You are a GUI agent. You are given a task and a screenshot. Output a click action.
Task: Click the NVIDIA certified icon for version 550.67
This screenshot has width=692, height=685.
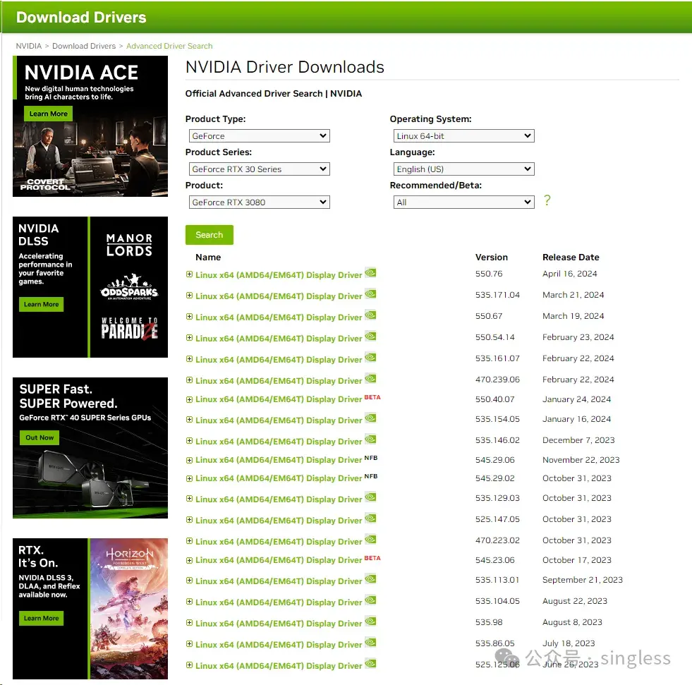(370, 315)
